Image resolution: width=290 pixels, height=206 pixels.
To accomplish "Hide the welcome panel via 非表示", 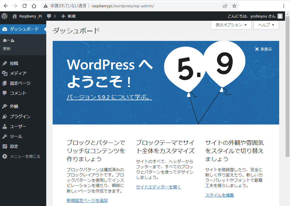I will coord(263,49).
